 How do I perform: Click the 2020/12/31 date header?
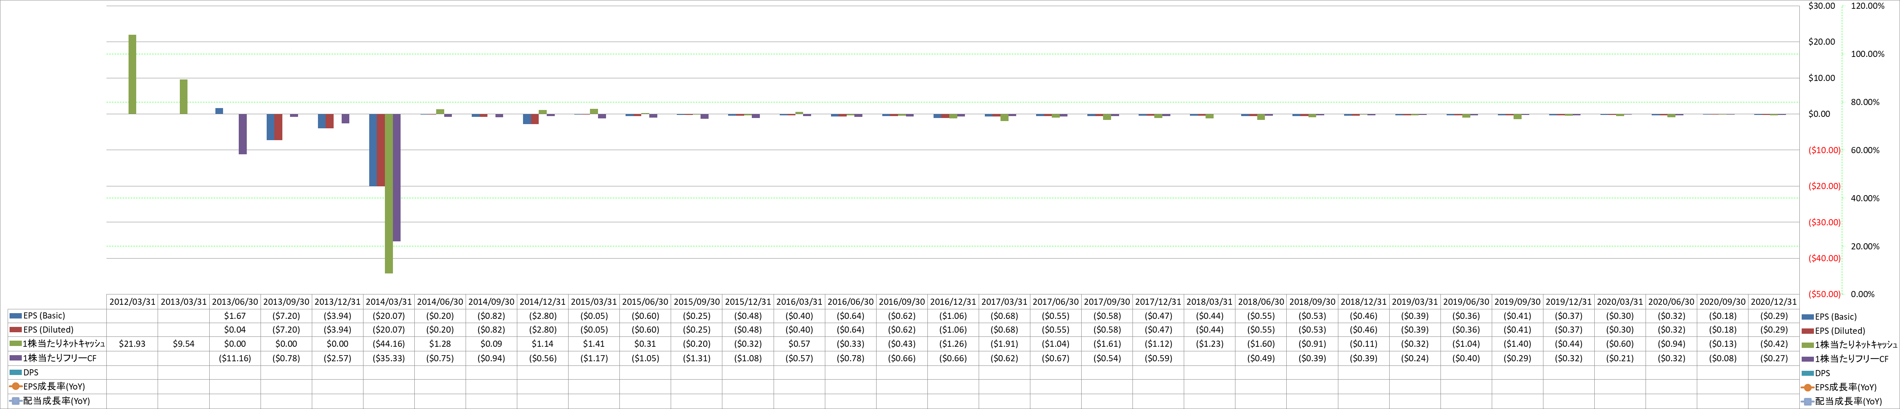(x=1774, y=302)
